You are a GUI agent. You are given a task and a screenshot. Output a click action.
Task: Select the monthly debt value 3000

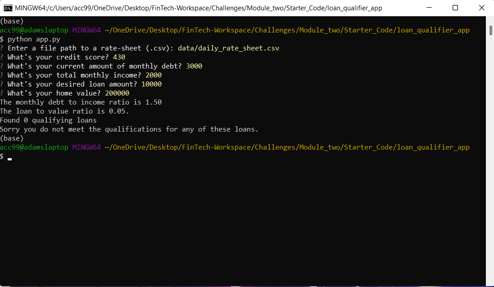click(195, 66)
